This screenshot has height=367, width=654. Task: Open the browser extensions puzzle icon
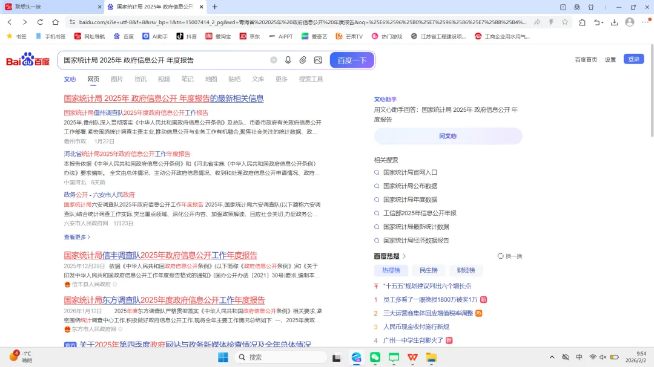pos(583,22)
